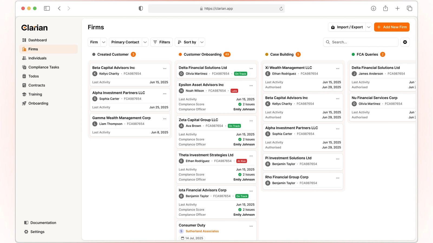Open more options on Rho Financial Group Corp card

coord(337,178)
